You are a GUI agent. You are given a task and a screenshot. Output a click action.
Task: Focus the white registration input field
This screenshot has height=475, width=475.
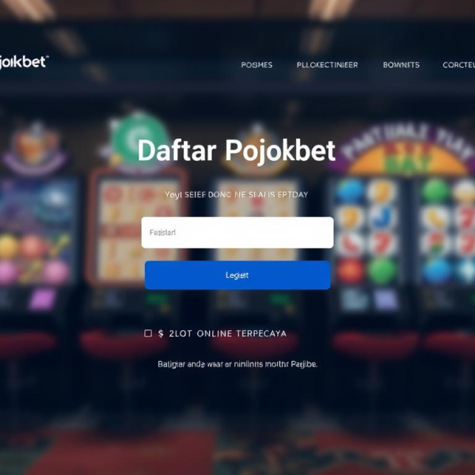point(237,233)
